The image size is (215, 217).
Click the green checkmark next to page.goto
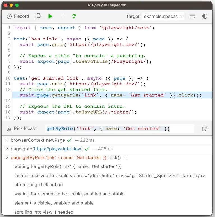click(87, 149)
